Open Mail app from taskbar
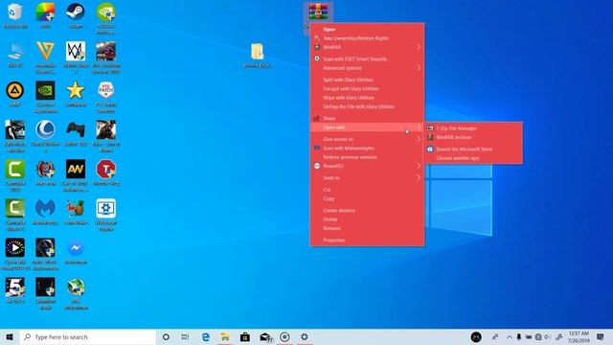This screenshot has width=613, height=345. tap(265, 336)
